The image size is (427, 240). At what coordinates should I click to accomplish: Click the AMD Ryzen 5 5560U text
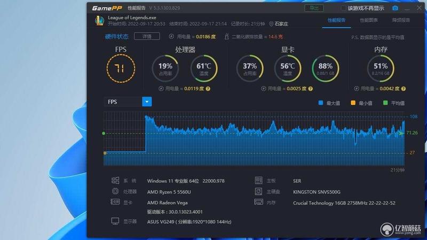coord(169,192)
